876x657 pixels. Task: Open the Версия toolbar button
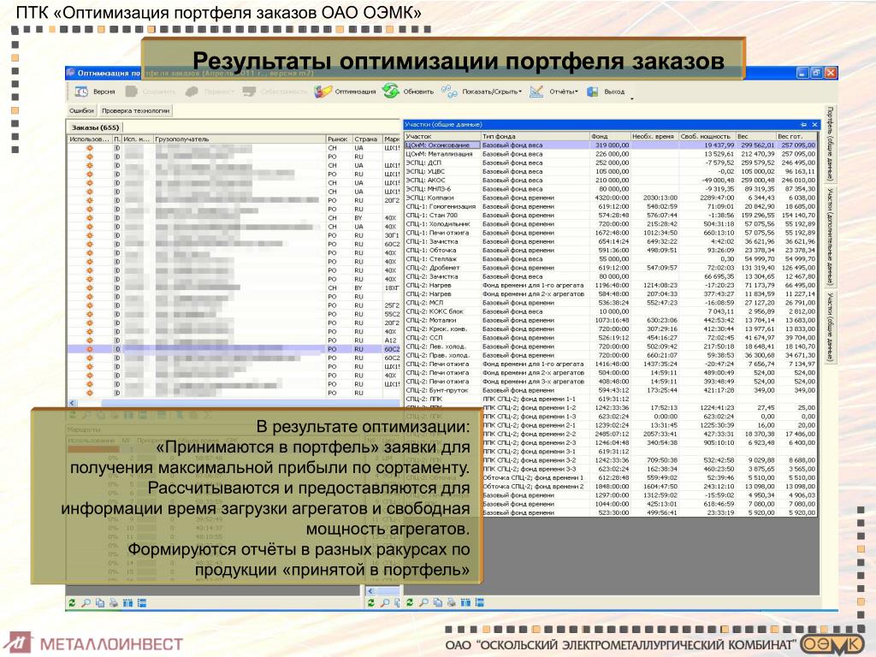95,92
